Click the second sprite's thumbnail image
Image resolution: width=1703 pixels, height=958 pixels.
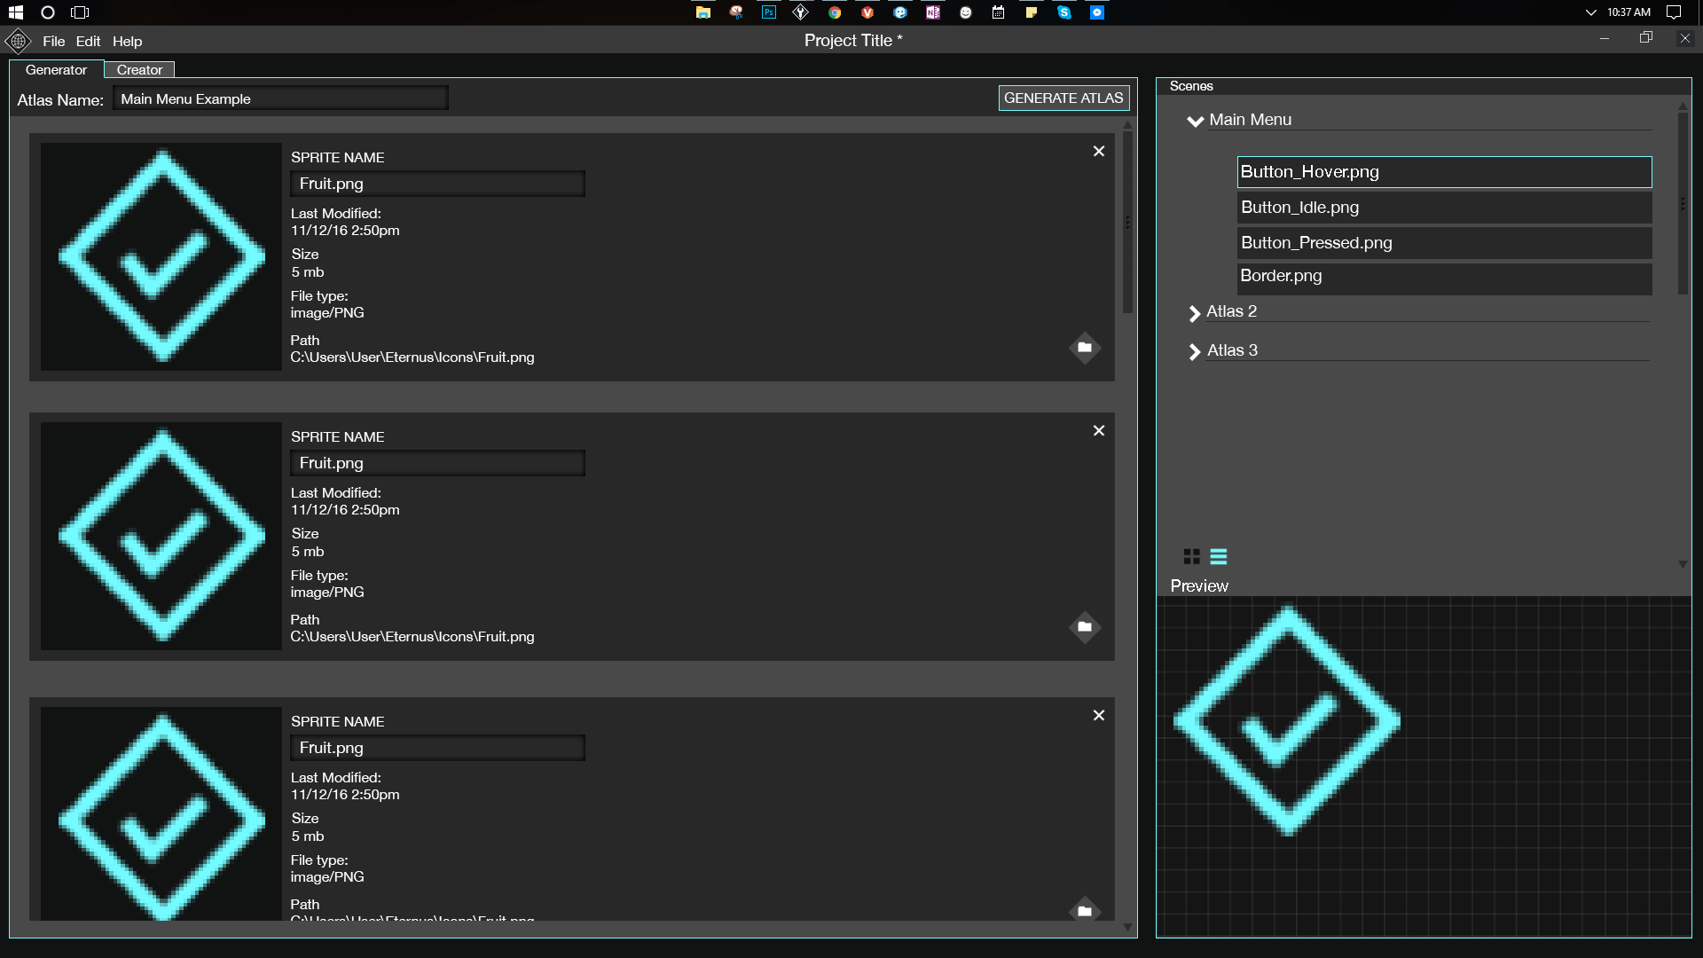pos(161,536)
